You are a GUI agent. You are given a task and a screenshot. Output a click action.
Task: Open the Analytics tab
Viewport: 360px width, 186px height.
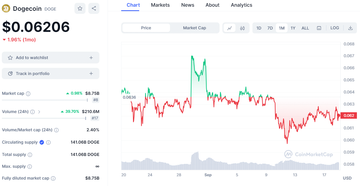pos(242,5)
